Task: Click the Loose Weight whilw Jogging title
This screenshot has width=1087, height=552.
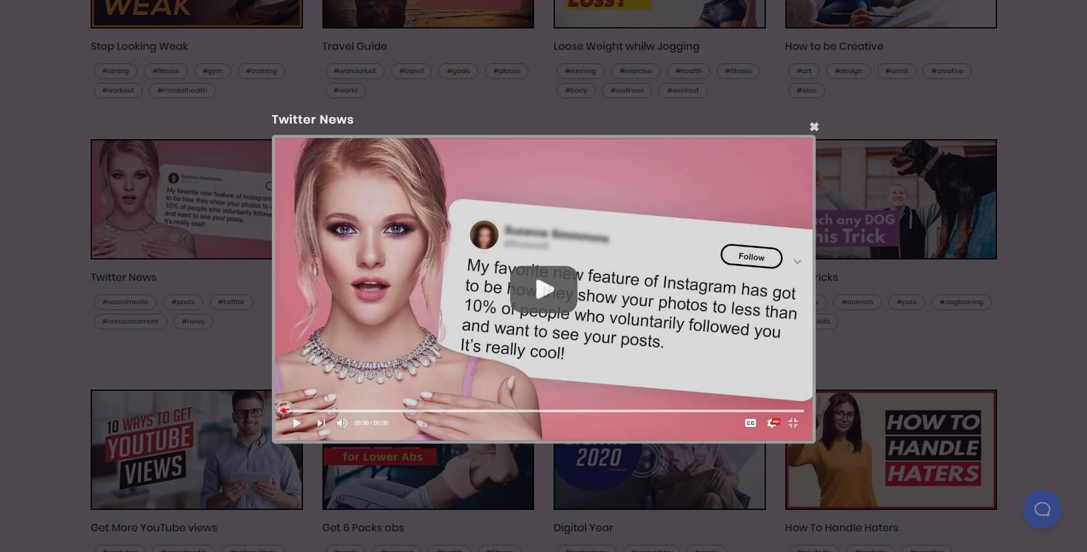Action: (x=626, y=47)
